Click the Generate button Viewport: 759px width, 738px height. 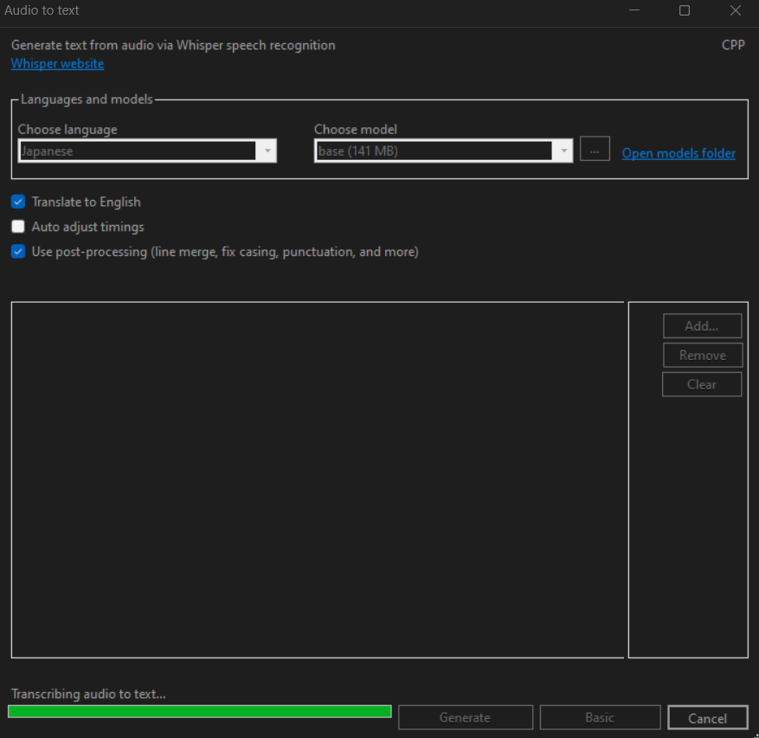465,717
